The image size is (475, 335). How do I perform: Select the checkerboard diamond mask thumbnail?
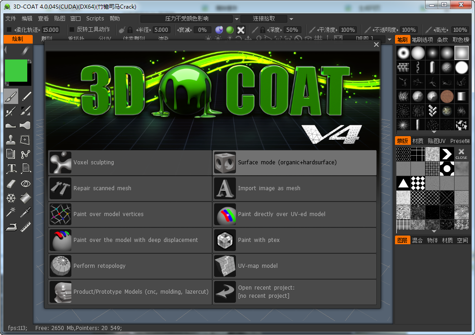coord(418,183)
